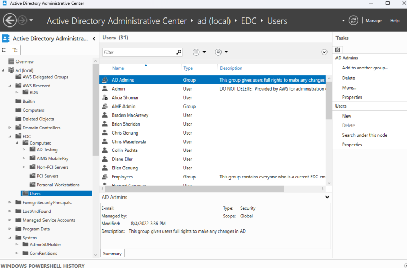The height and width of the screenshot is (268, 407).
Task: Open dropdown arrow left of Refresh icon
Action: click(343, 20)
